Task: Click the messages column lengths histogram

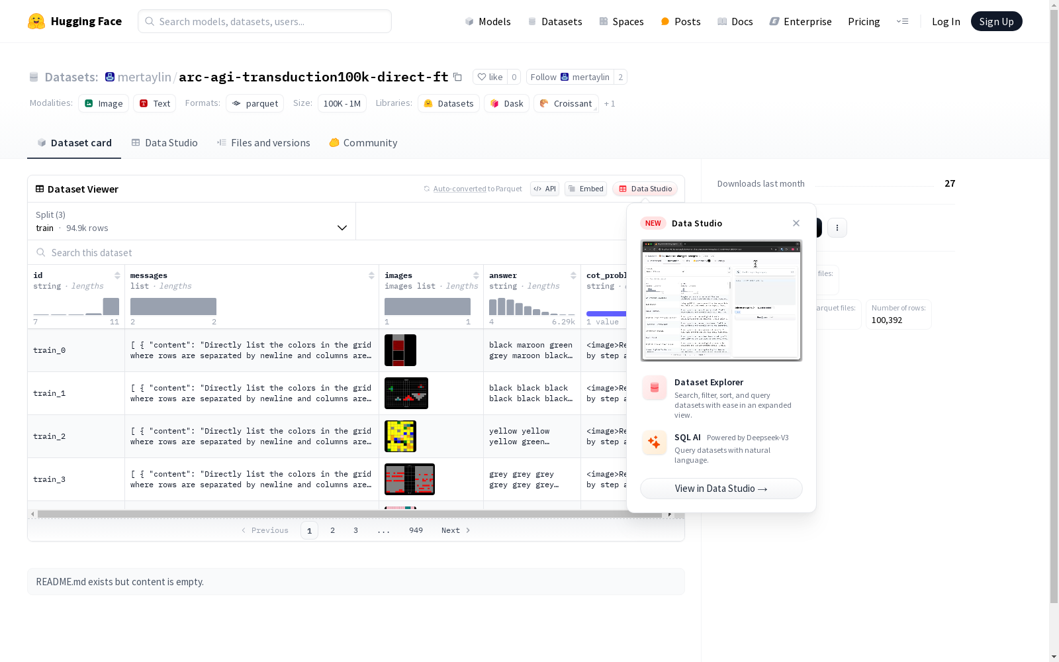Action: point(173,307)
